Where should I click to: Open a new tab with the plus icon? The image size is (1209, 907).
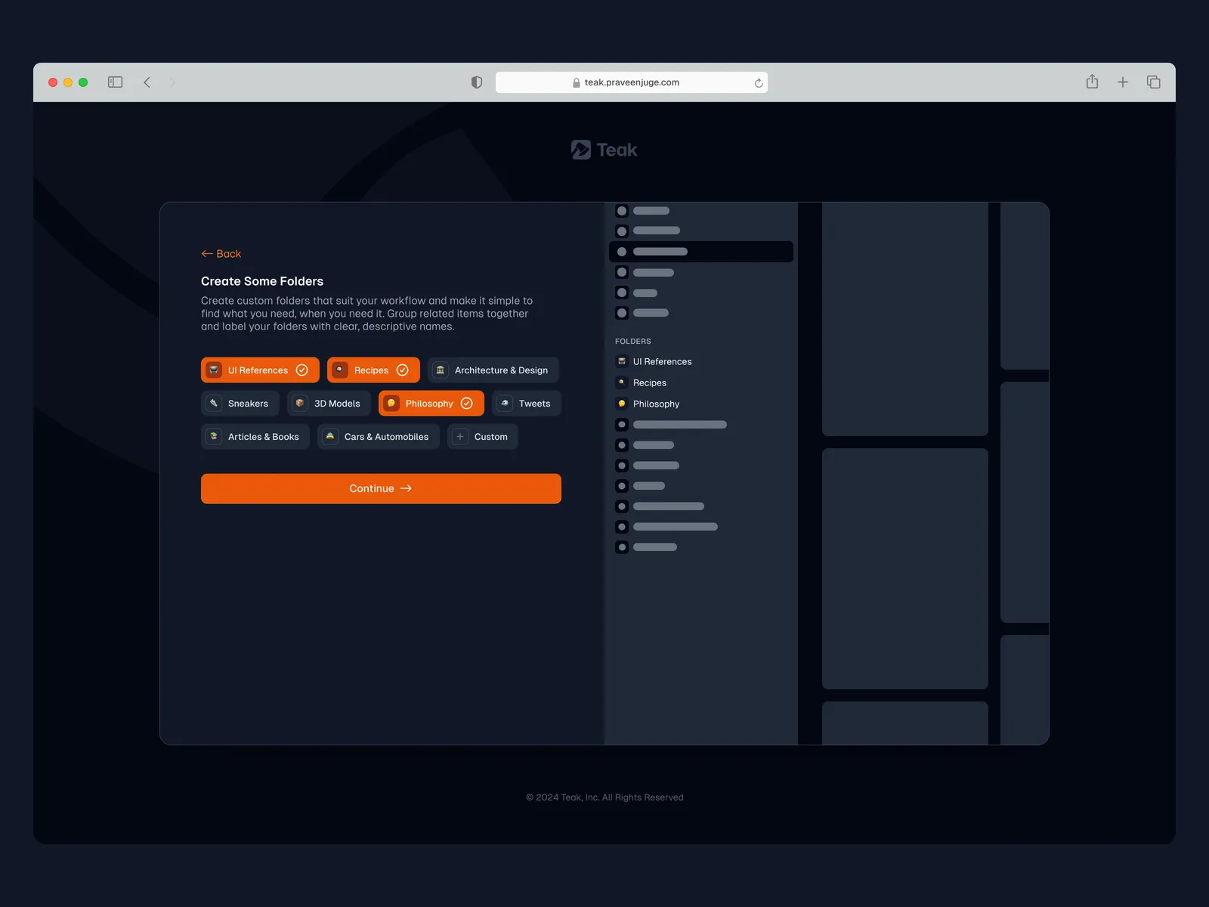[x=1123, y=82]
